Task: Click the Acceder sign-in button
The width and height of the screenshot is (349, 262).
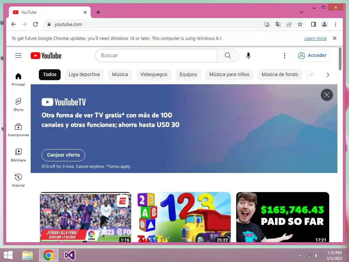Action: [313, 56]
